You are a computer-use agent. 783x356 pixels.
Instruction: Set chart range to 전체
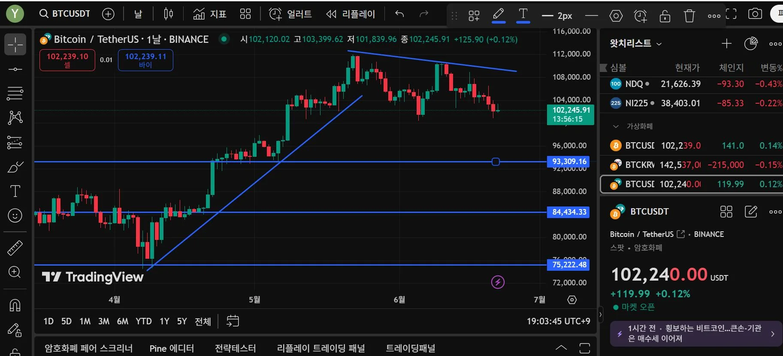[203, 321]
